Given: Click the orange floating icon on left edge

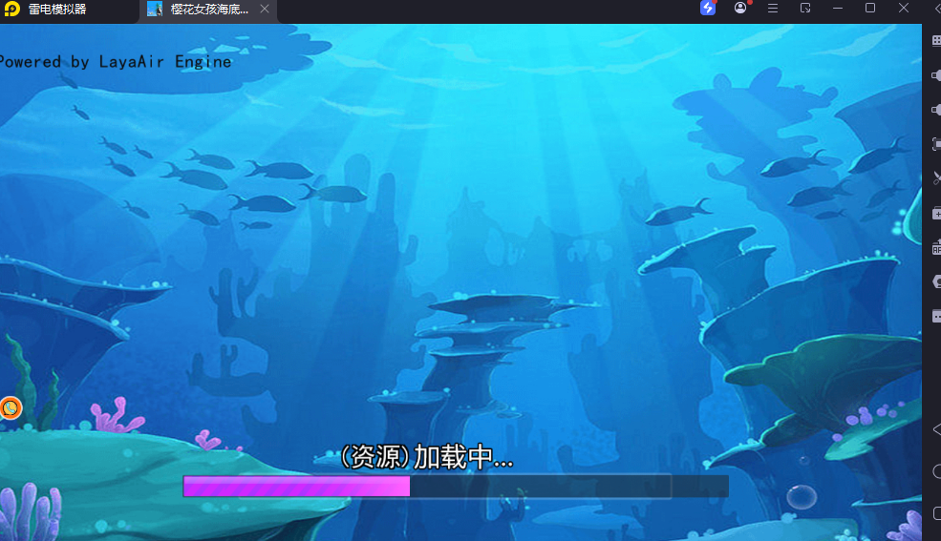Looking at the screenshot, I should pos(10,408).
